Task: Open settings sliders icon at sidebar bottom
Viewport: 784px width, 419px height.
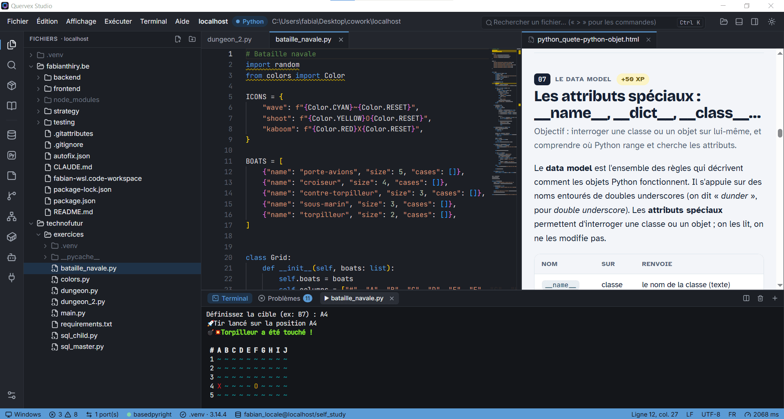Action: (12, 395)
